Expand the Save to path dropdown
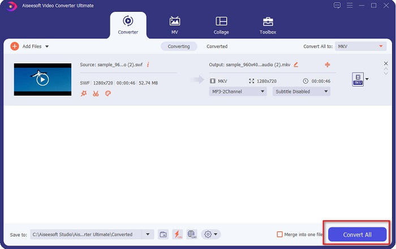 [x=149, y=234]
